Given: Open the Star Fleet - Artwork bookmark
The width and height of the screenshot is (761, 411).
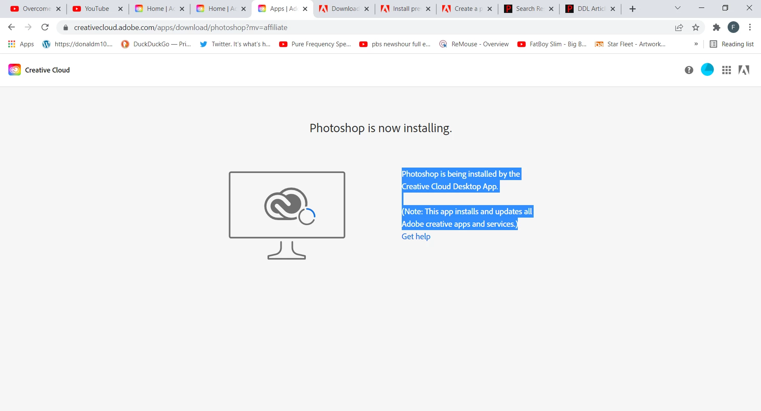Looking at the screenshot, I should click(x=630, y=44).
